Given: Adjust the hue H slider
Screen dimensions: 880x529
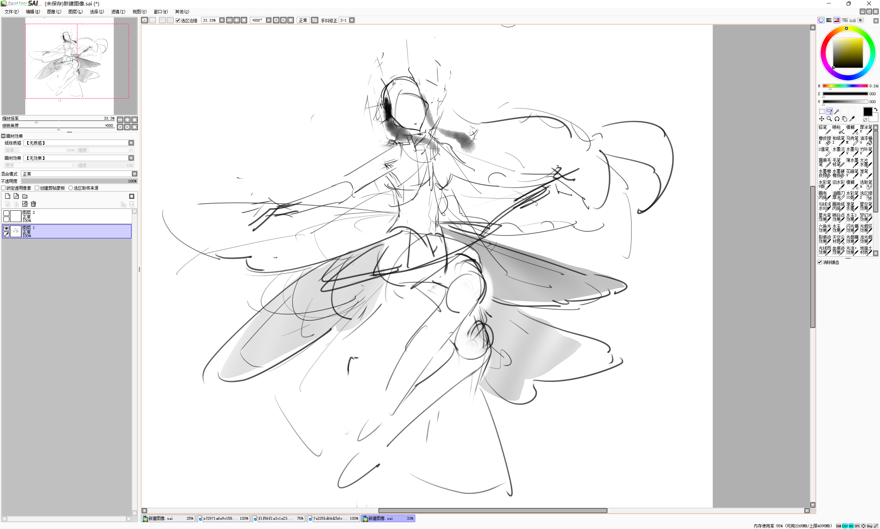Looking at the screenshot, I should pyautogui.click(x=845, y=86).
